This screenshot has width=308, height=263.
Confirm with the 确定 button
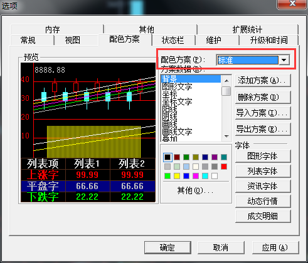[x=167, y=248]
